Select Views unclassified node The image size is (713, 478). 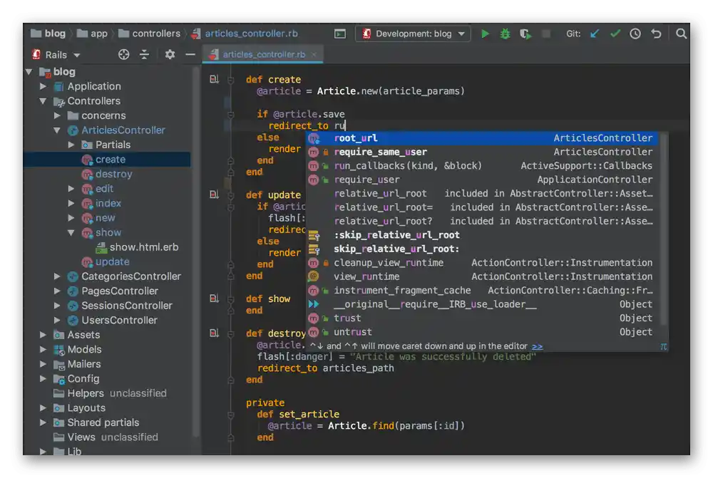coord(106,437)
